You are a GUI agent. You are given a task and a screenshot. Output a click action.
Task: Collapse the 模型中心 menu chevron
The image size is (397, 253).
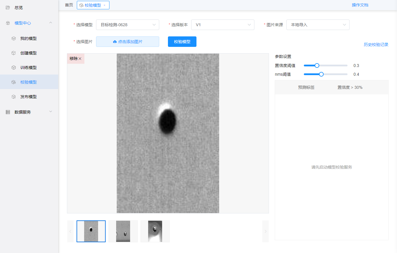[x=51, y=23]
